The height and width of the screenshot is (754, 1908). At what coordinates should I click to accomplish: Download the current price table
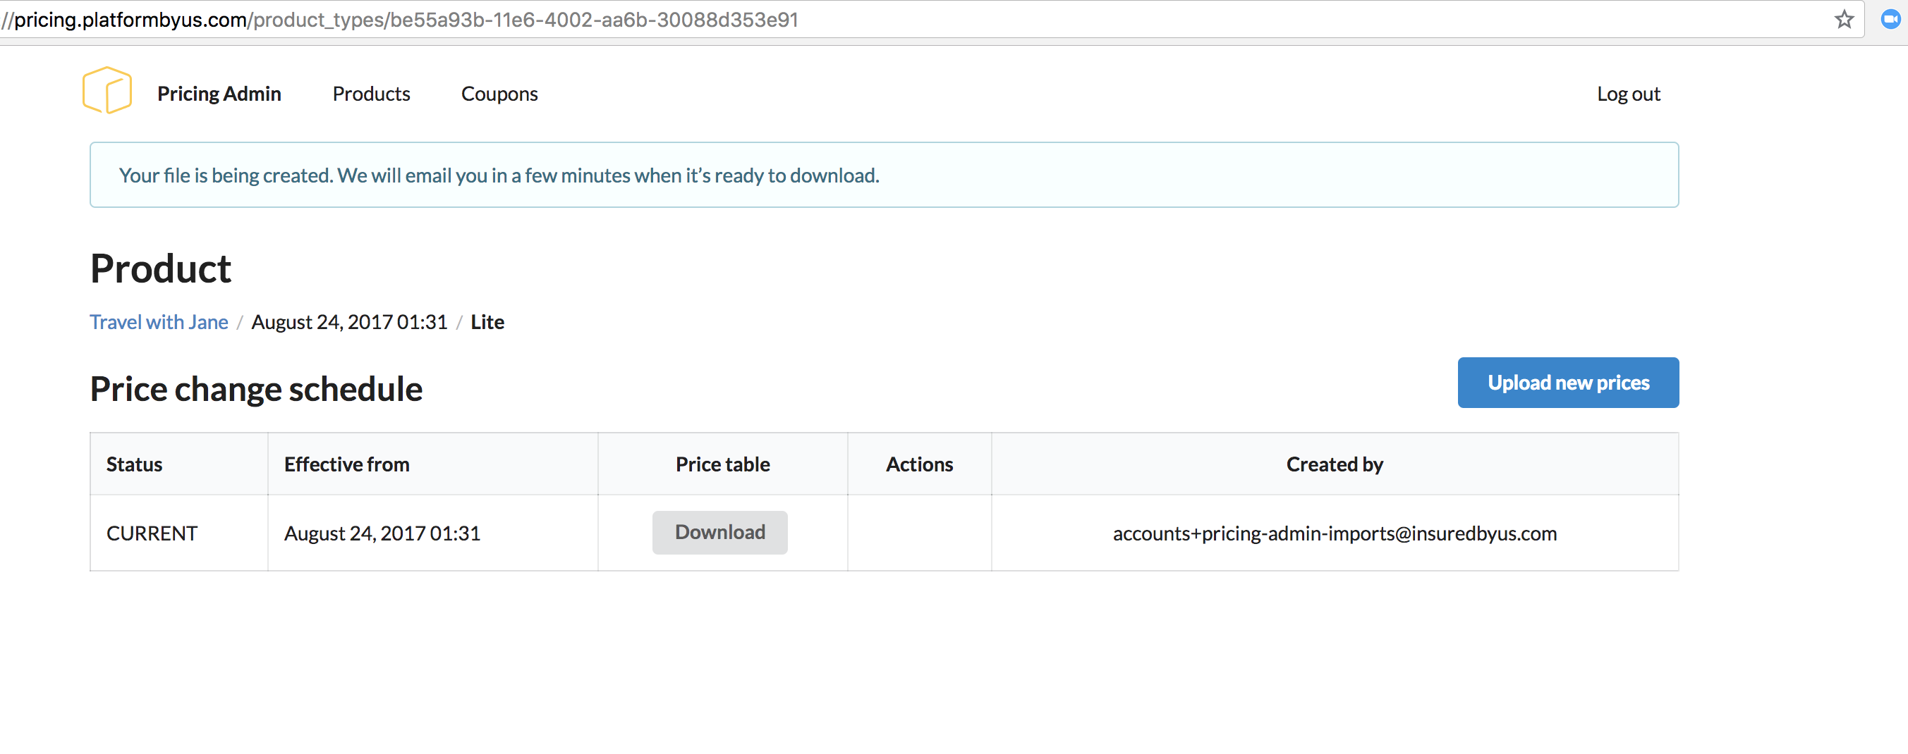click(719, 532)
